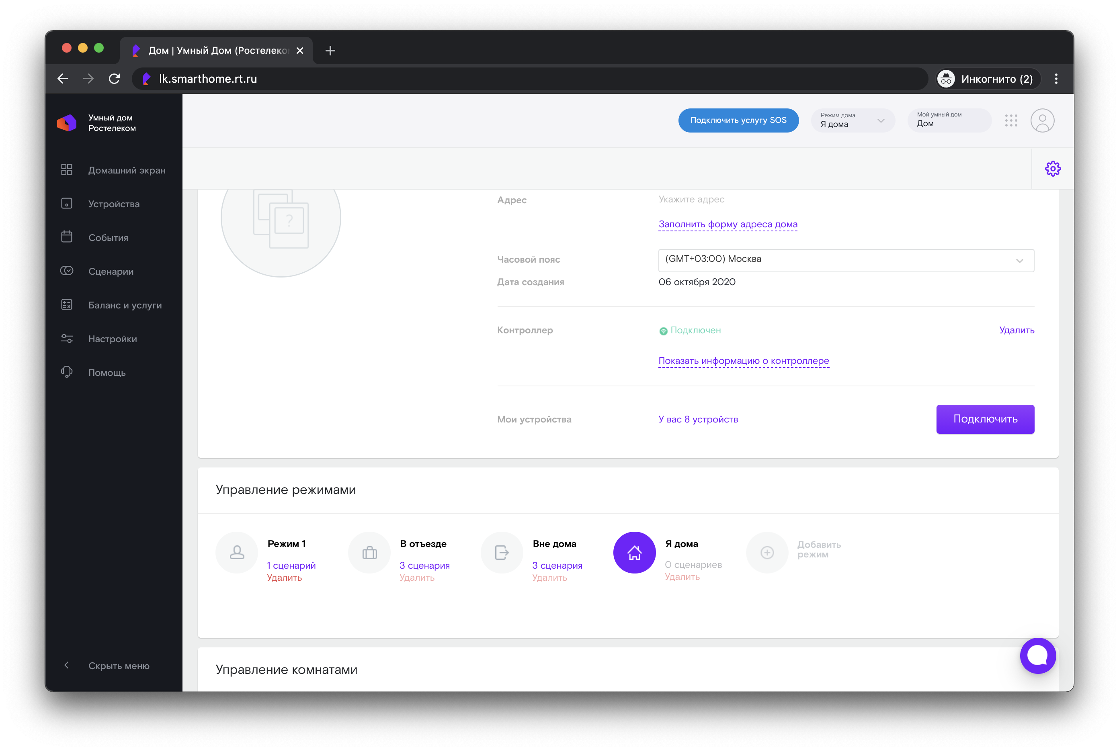Click the 'Я дома' house mode icon

[634, 553]
